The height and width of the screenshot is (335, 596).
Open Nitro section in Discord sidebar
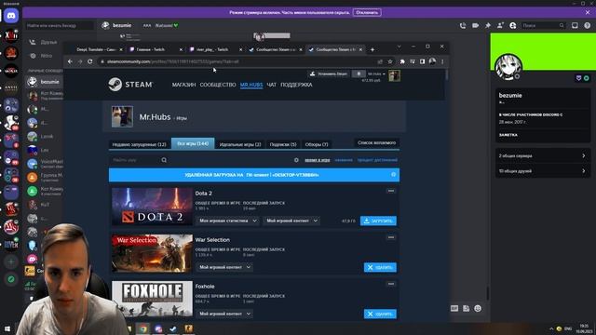(x=45, y=56)
